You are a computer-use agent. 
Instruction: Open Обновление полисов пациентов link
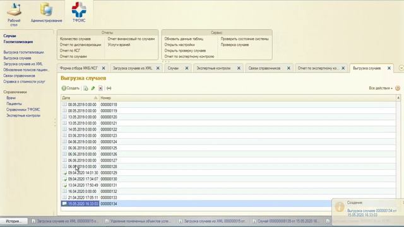coord(26,70)
